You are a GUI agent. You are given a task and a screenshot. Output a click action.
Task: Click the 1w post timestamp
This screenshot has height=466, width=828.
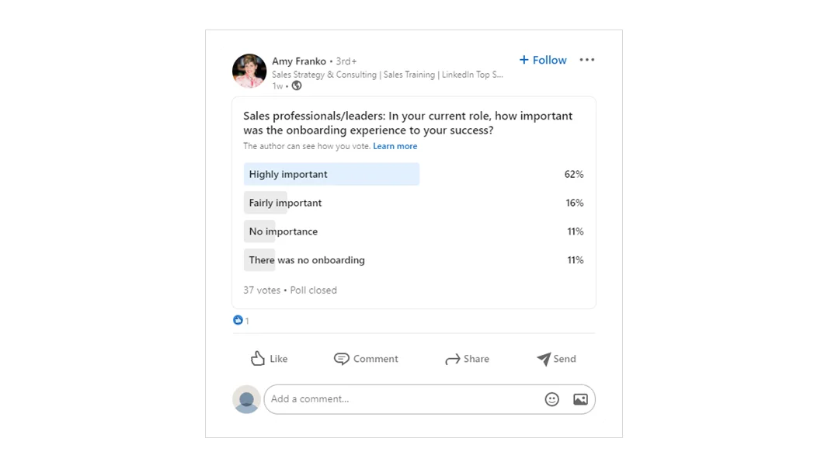(277, 86)
